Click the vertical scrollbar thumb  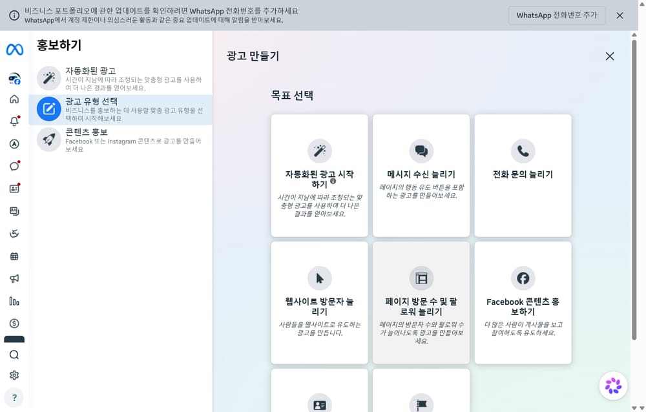tap(634, 189)
